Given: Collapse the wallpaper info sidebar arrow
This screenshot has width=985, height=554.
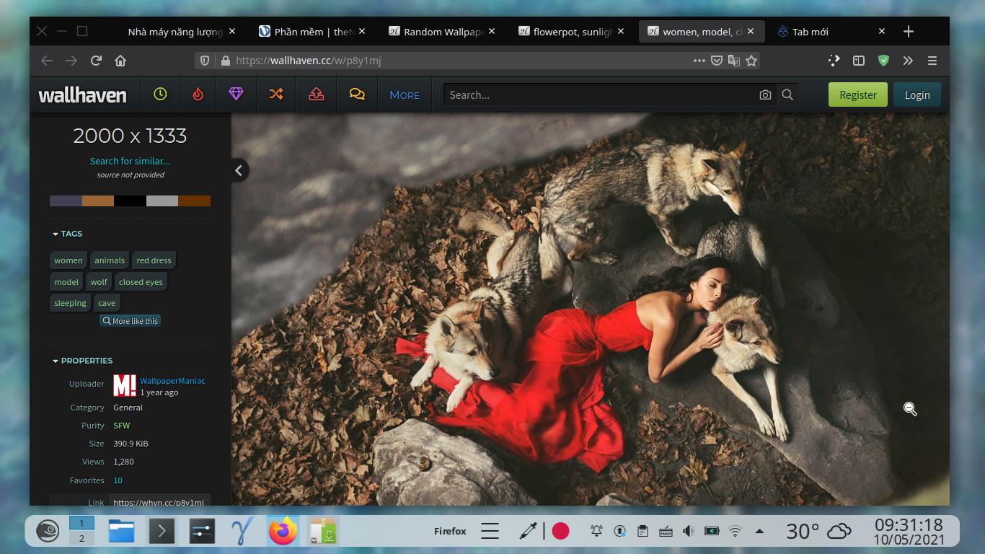Looking at the screenshot, I should (239, 170).
